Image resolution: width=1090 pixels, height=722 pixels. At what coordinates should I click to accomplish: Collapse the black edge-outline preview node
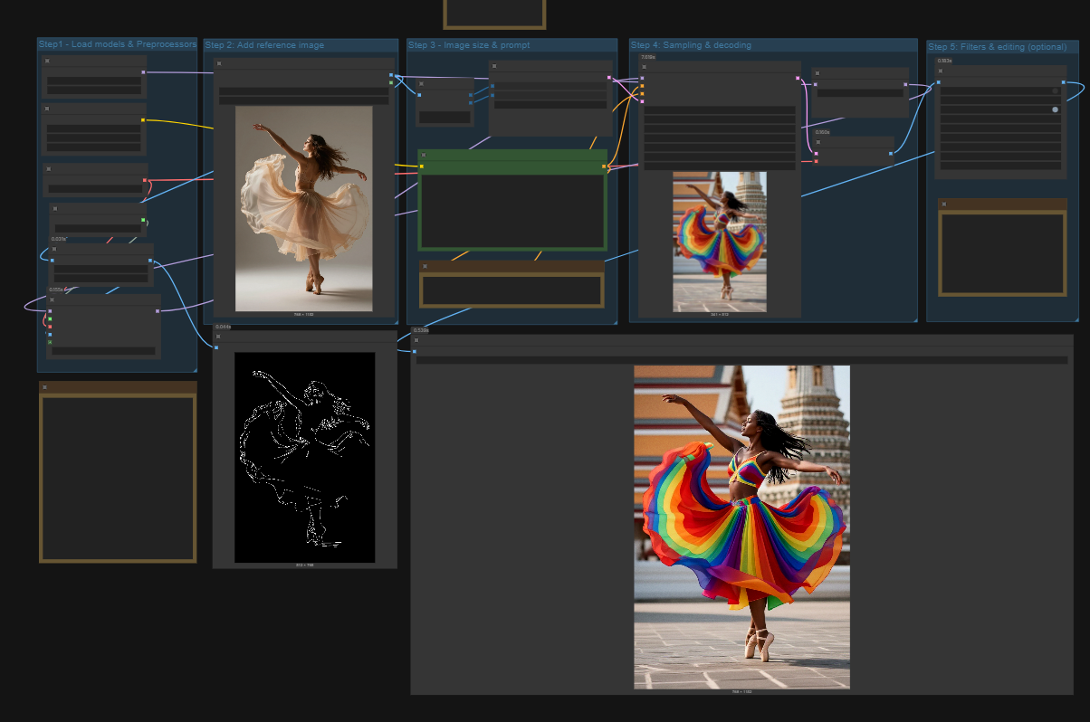[x=218, y=337]
